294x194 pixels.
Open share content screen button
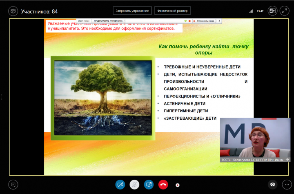(149, 185)
